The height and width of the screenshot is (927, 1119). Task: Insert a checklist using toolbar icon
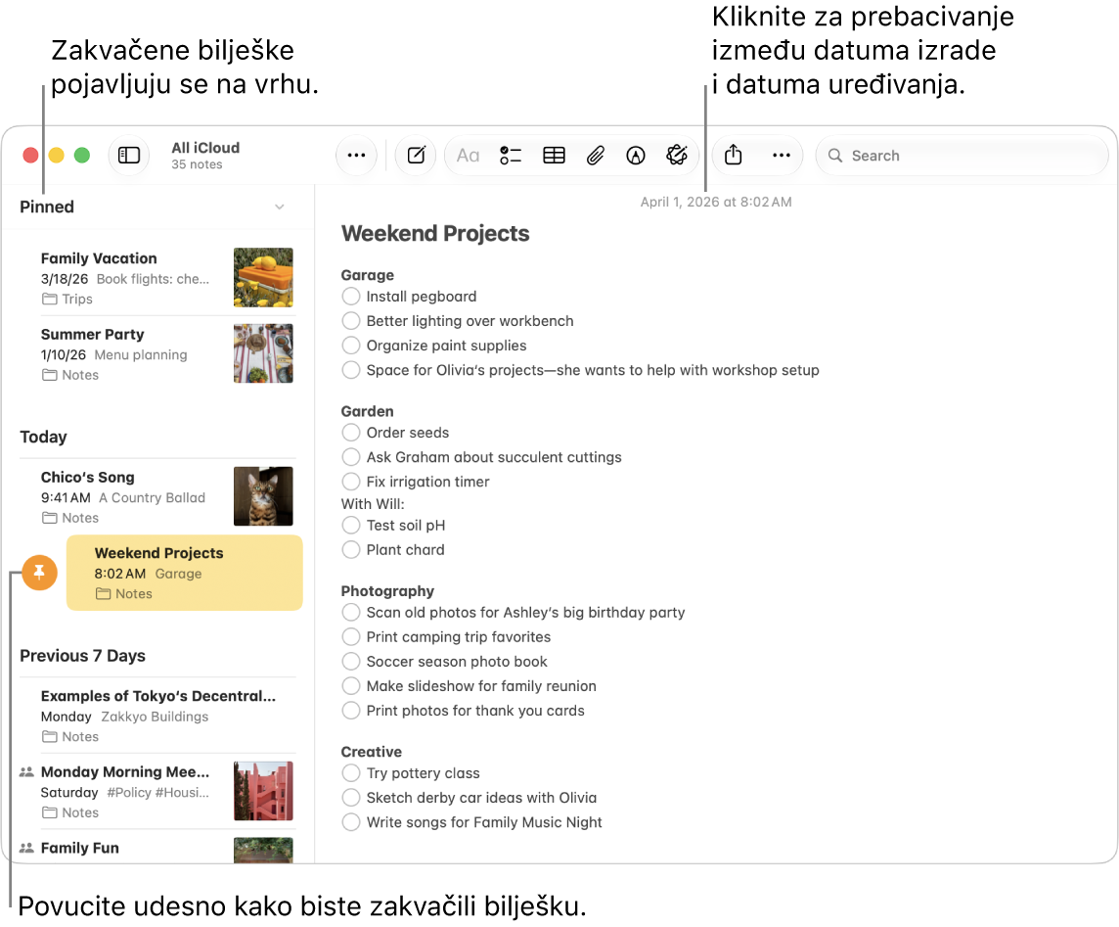511,155
